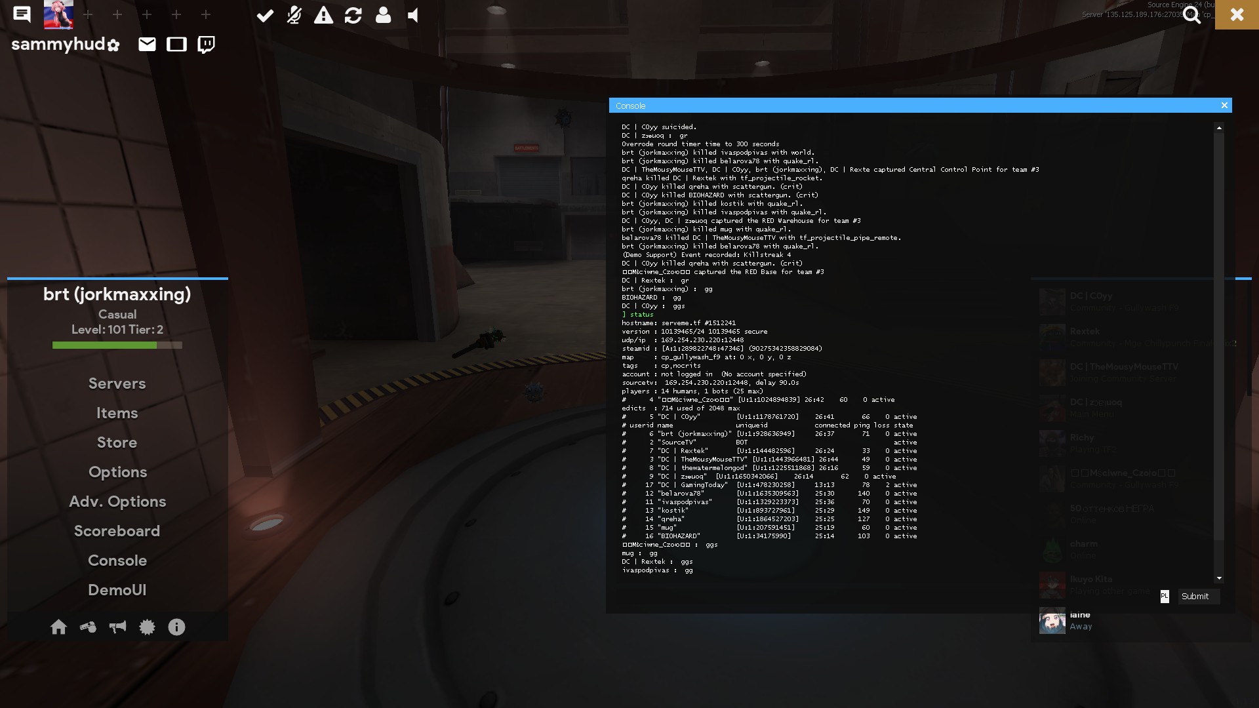The height and width of the screenshot is (708, 1259).
Task: Click the green level progress bar
Action: [105, 345]
